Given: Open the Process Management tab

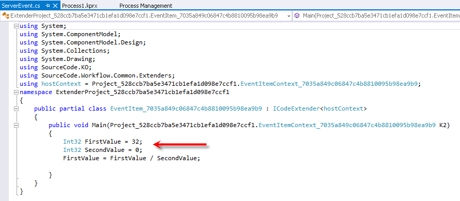Looking at the screenshot, I should click(146, 6).
